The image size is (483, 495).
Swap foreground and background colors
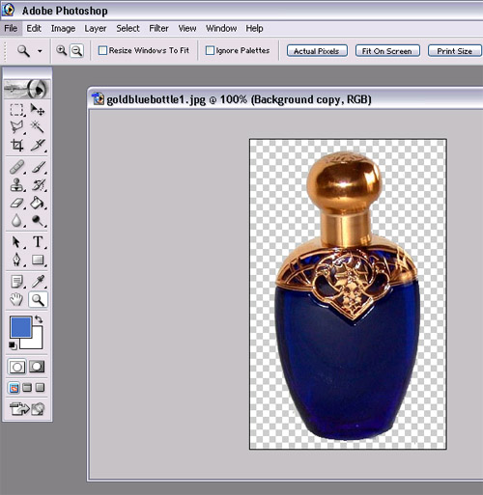39,319
